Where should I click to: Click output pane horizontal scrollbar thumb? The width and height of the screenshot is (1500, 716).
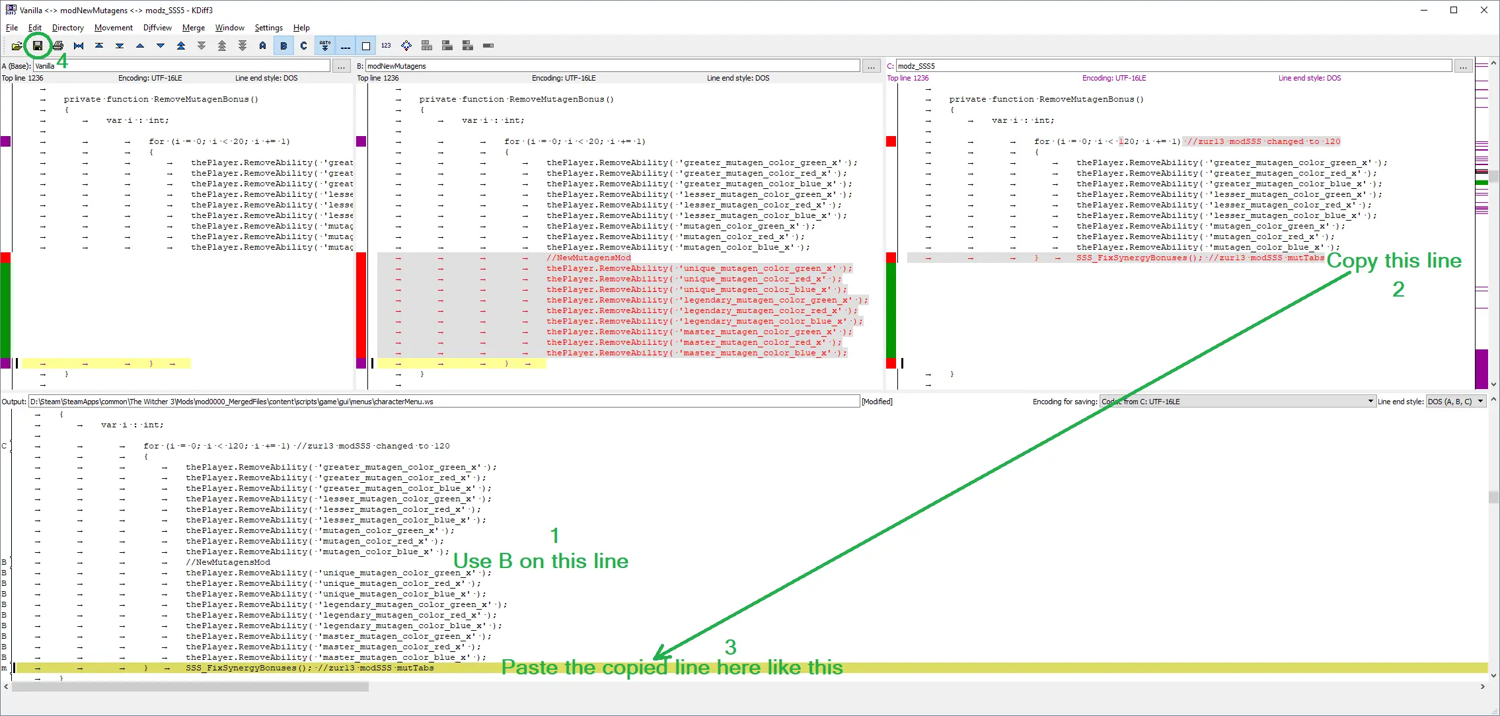click(x=190, y=687)
